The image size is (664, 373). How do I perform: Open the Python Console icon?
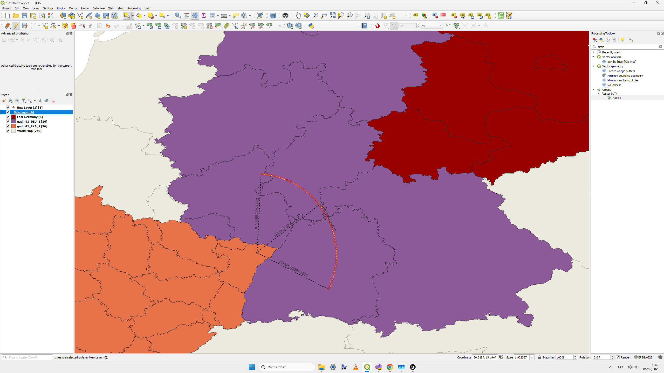click(311, 26)
